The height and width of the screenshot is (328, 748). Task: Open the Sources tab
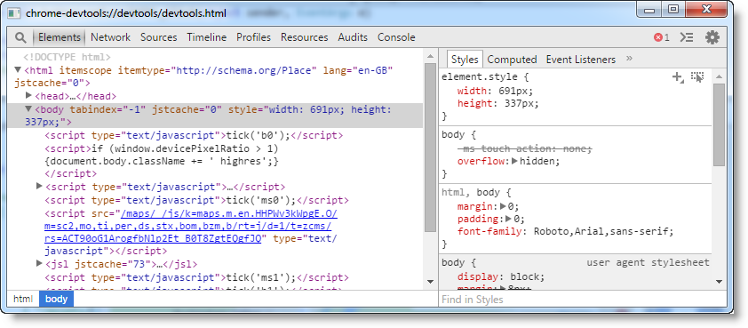point(158,37)
